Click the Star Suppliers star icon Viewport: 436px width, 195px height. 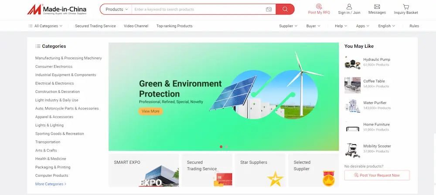pyautogui.click(x=275, y=178)
